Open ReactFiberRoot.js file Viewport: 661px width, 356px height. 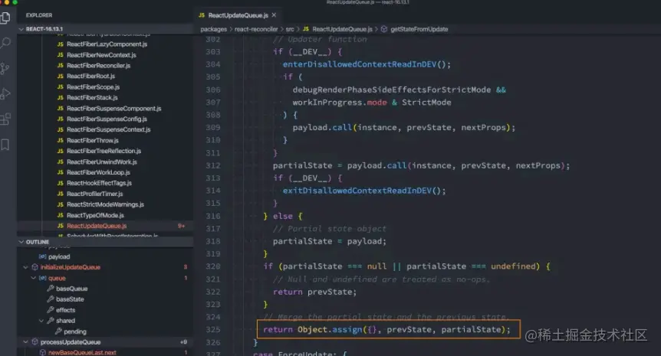90,76
